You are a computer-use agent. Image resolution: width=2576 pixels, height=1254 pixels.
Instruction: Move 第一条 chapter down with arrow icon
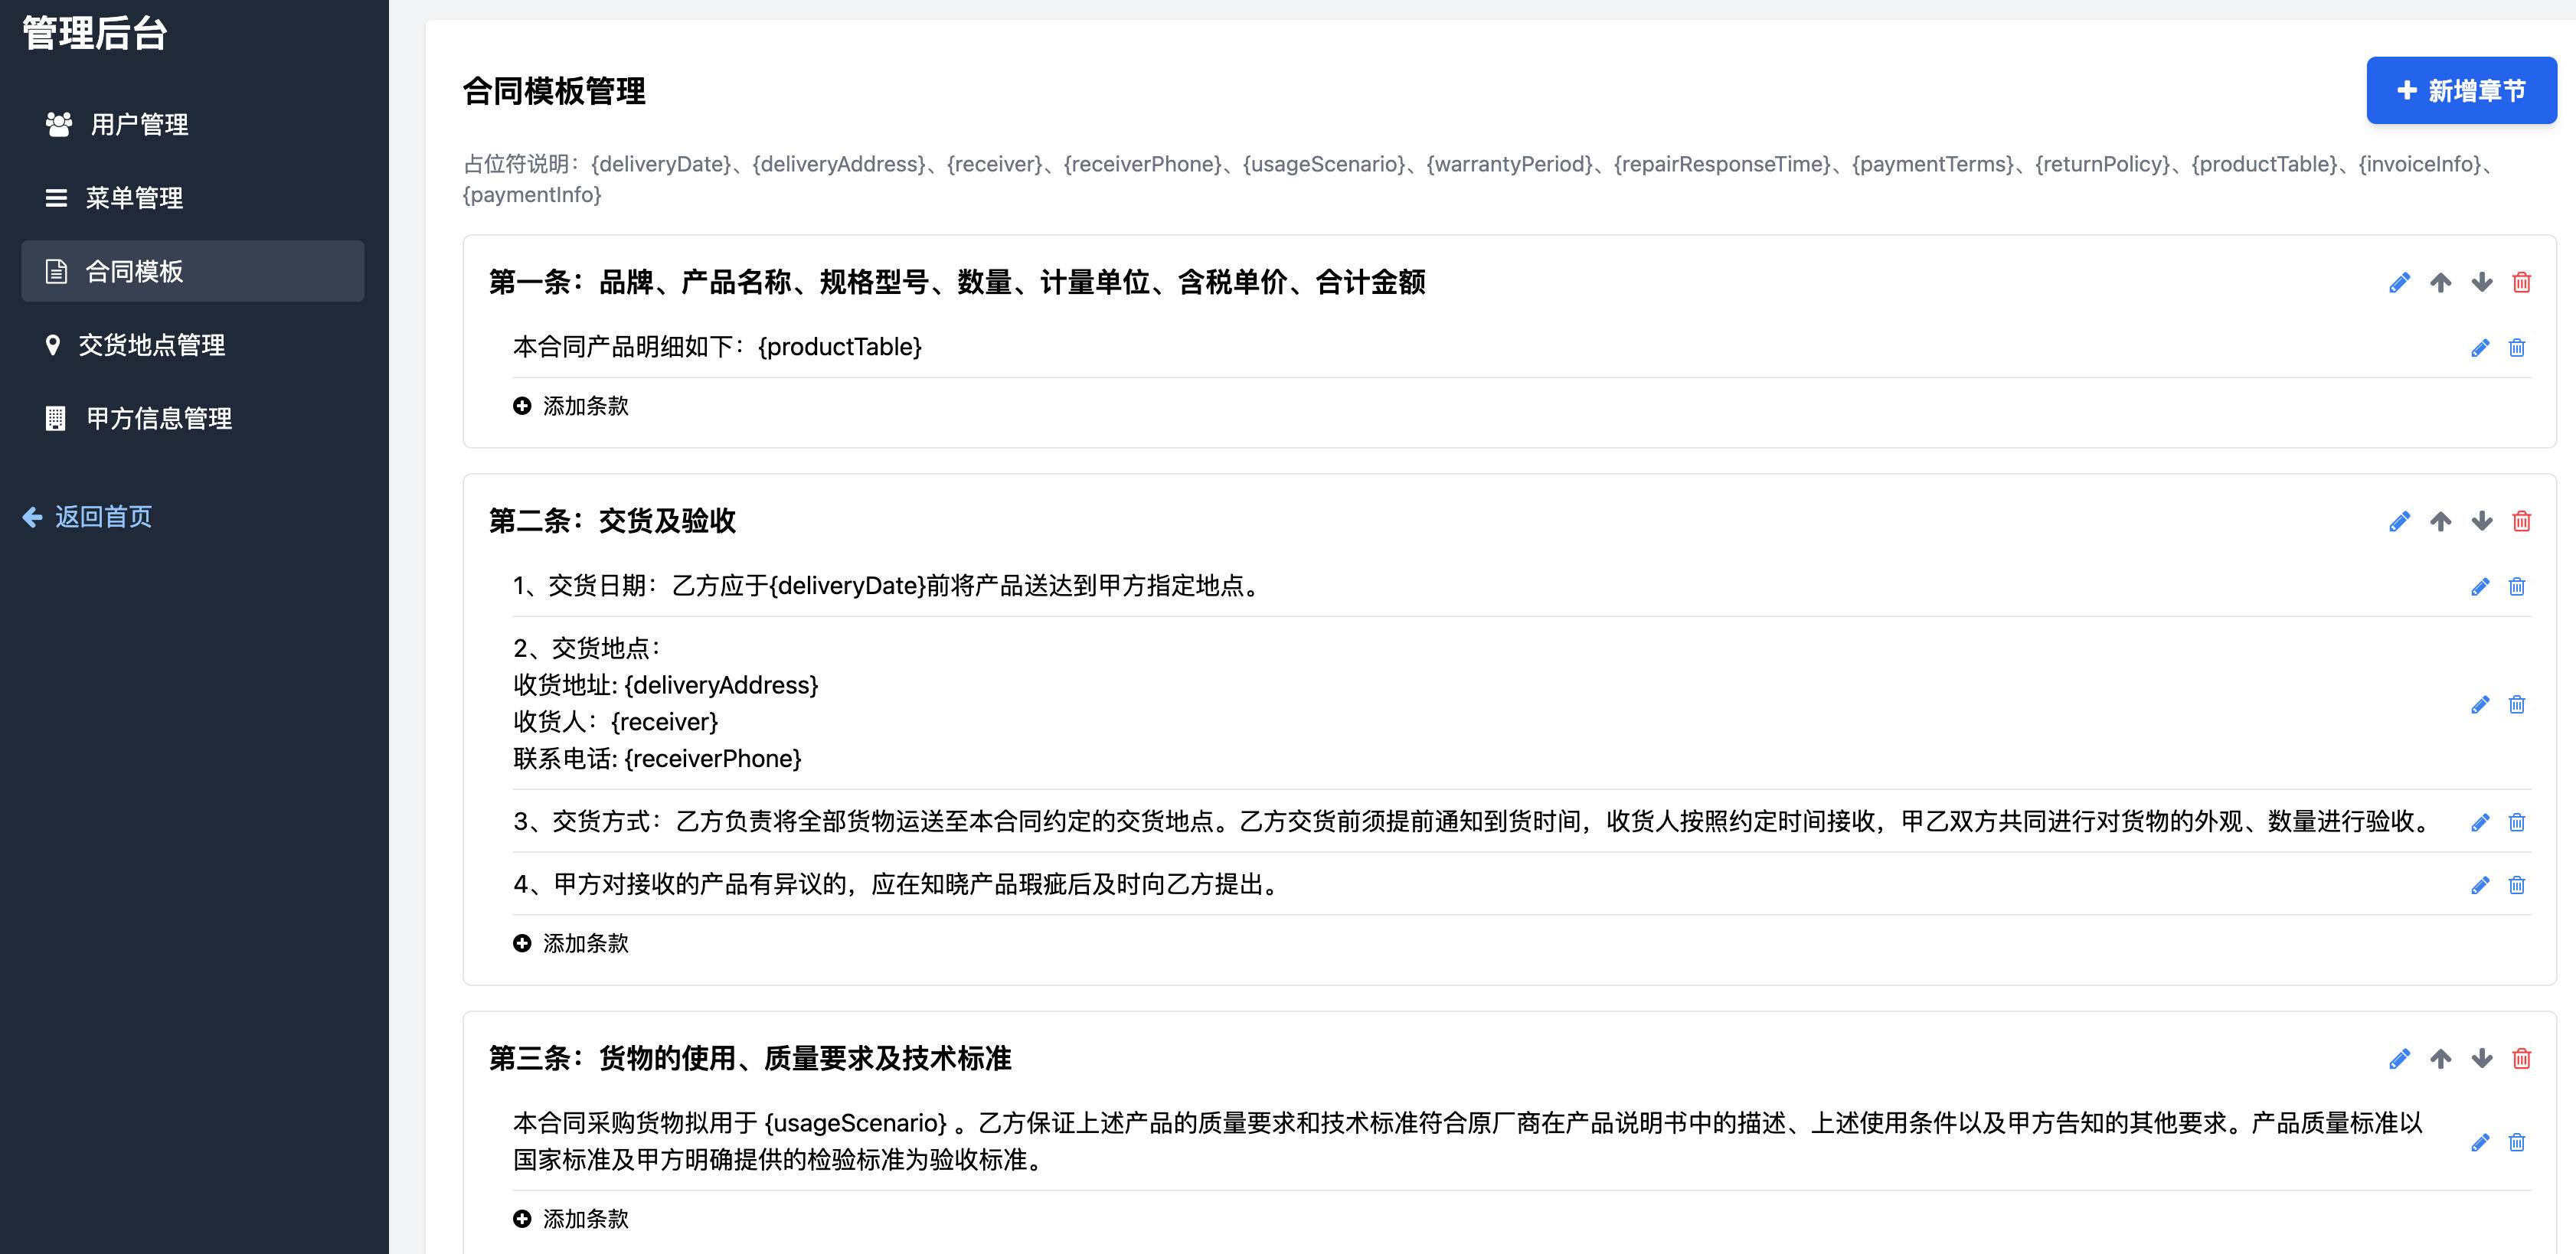(2482, 283)
